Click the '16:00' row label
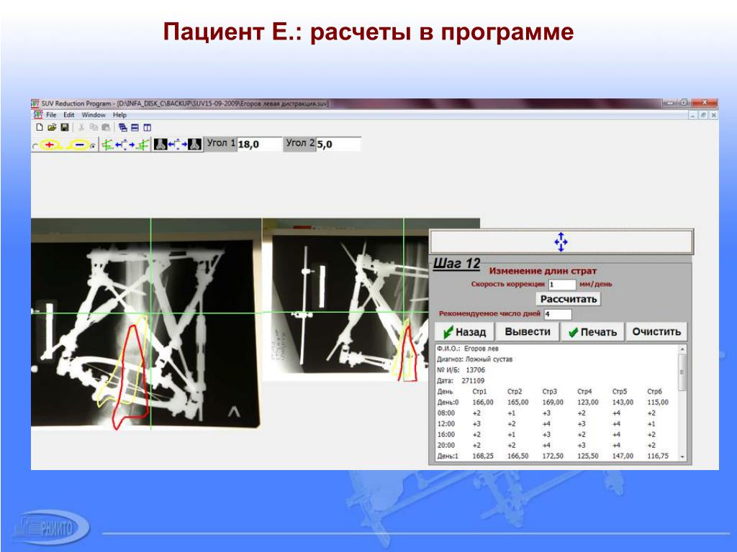This screenshot has height=552, width=737. coord(446,435)
